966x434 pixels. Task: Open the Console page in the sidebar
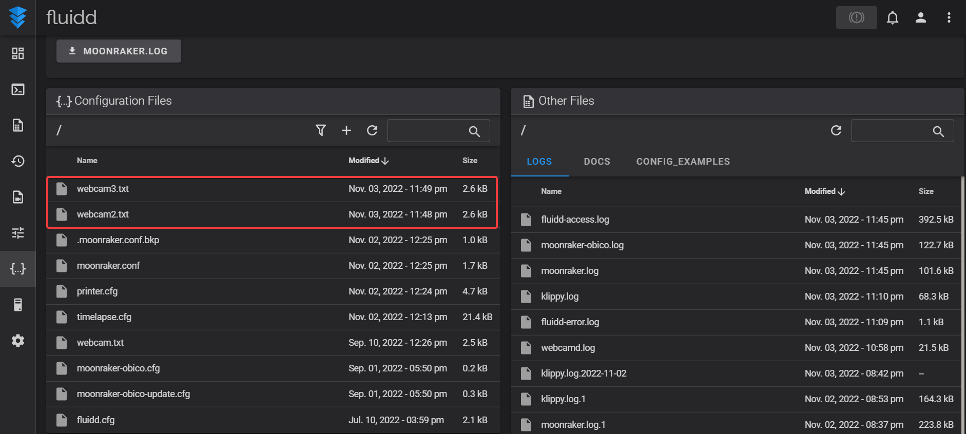click(18, 89)
